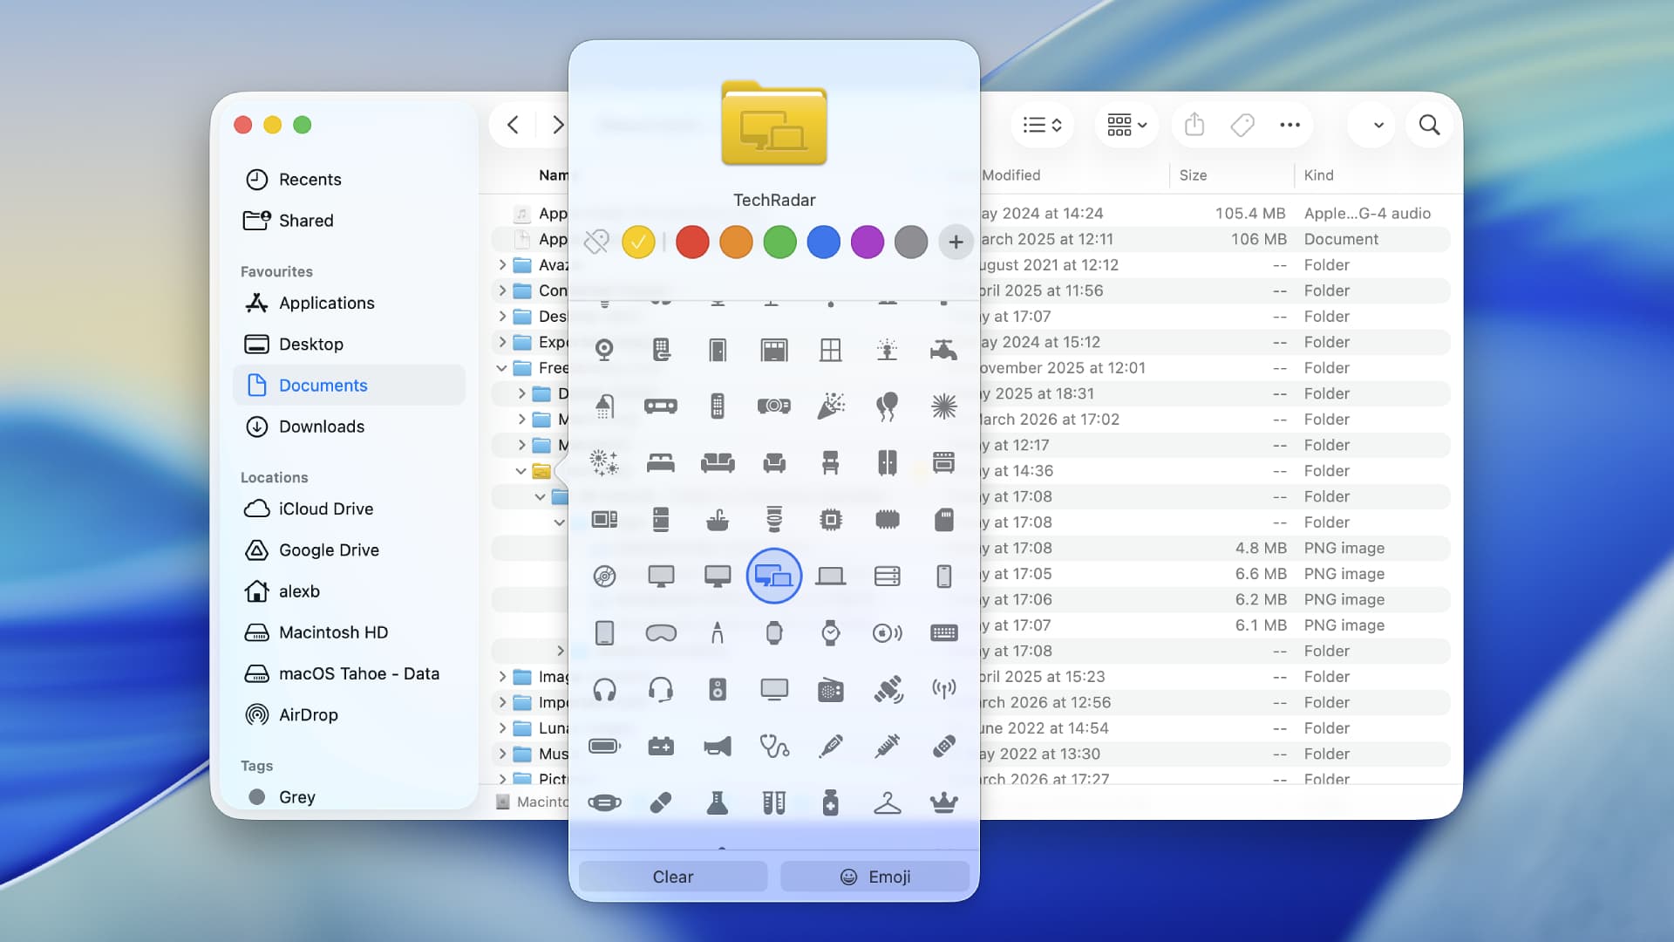
Task: Select the headphones icon for the TechRadar folder
Action: (x=605, y=689)
